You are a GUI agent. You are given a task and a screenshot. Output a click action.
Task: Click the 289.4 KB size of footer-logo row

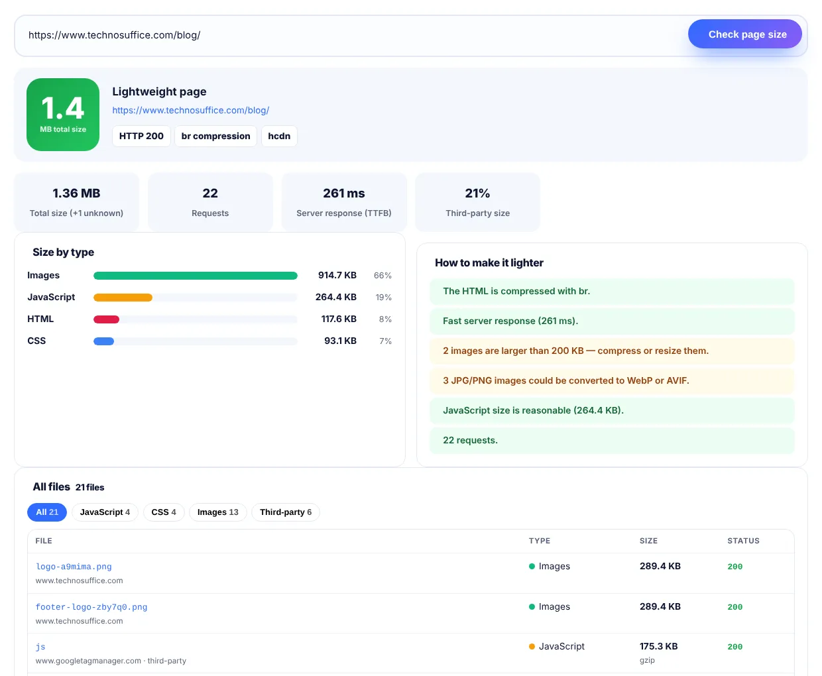click(660, 606)
